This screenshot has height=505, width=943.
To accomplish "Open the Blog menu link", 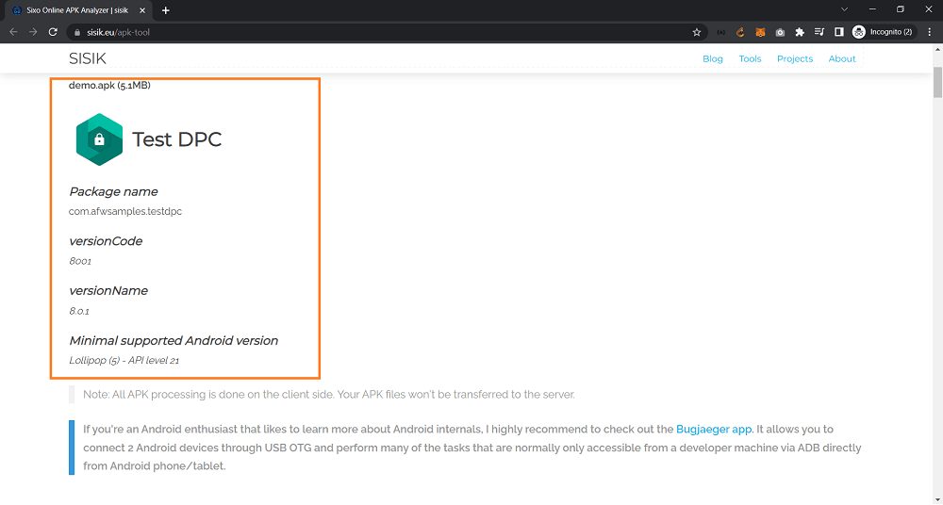I will coord(713,59).
